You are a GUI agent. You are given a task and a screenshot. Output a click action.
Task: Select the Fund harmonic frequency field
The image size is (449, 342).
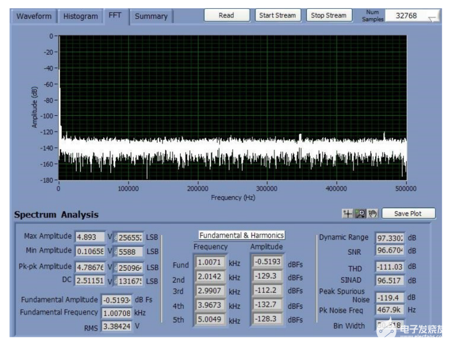(209, 262)
